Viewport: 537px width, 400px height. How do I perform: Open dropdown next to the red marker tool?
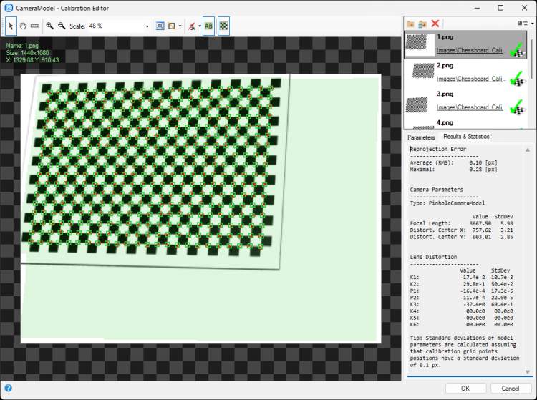[x=198, y=26]
